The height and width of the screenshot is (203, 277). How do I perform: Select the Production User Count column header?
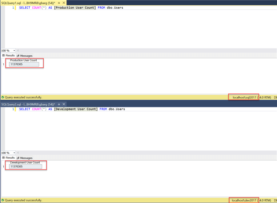[24, 60]
